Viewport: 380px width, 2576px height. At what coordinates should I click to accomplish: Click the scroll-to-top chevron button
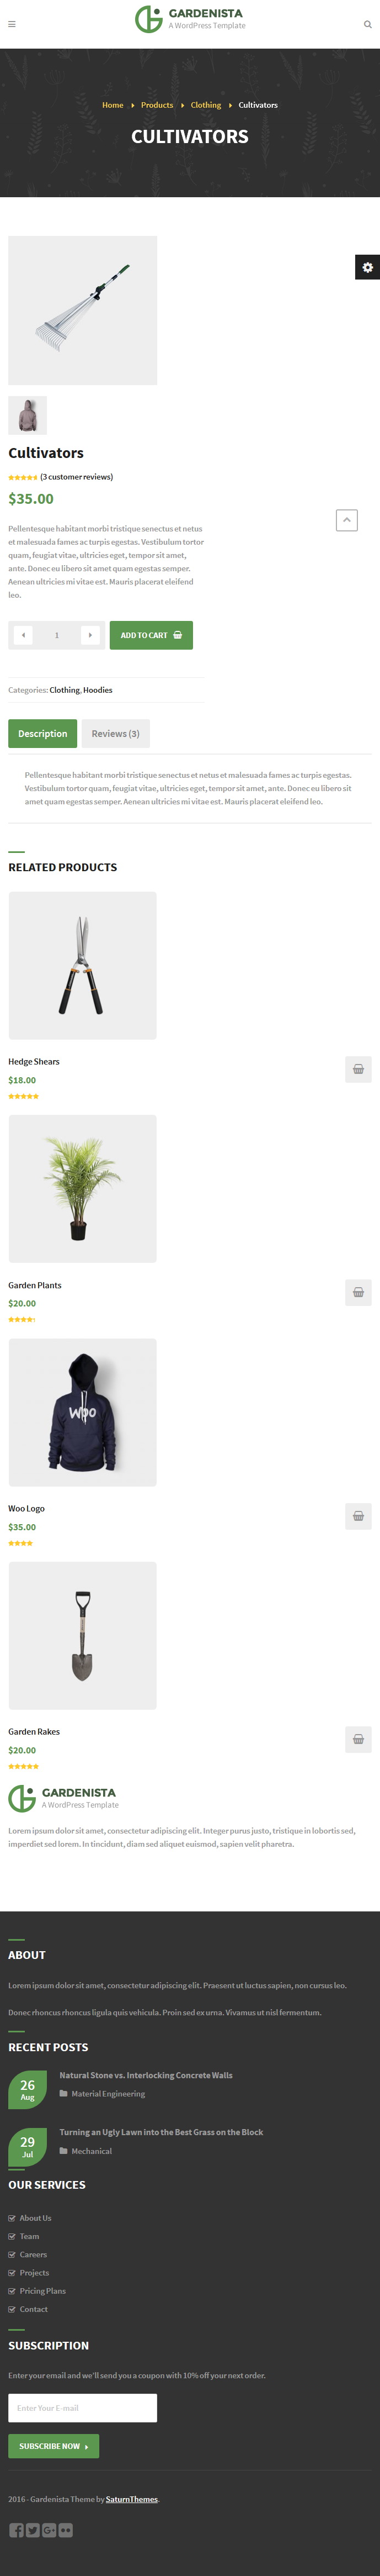(346, 520)
